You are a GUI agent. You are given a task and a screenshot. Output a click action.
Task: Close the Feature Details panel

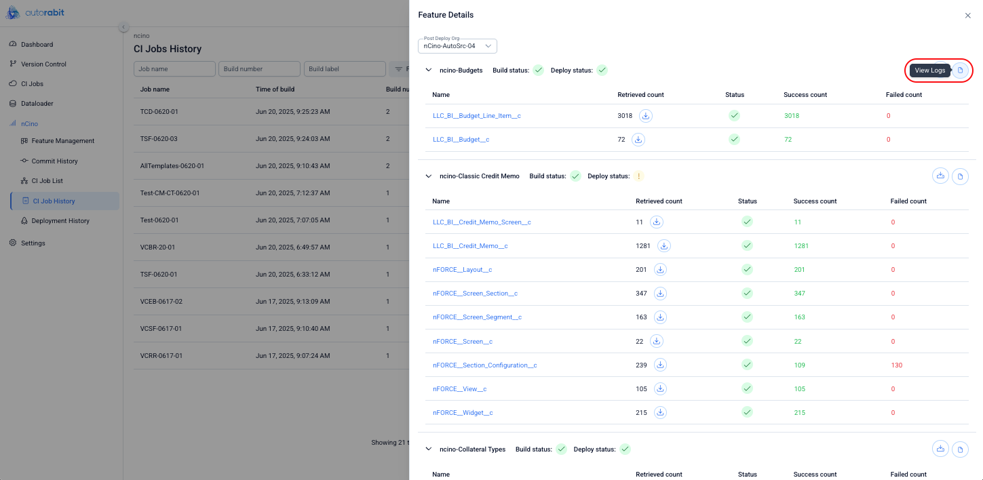click(967, 16)
